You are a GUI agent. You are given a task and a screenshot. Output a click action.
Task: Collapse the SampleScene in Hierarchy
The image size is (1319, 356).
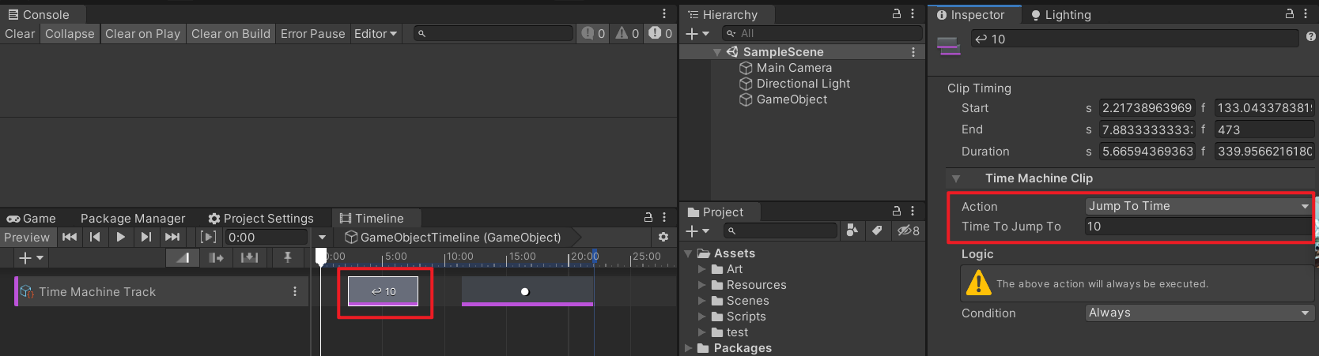coord(717,52)
